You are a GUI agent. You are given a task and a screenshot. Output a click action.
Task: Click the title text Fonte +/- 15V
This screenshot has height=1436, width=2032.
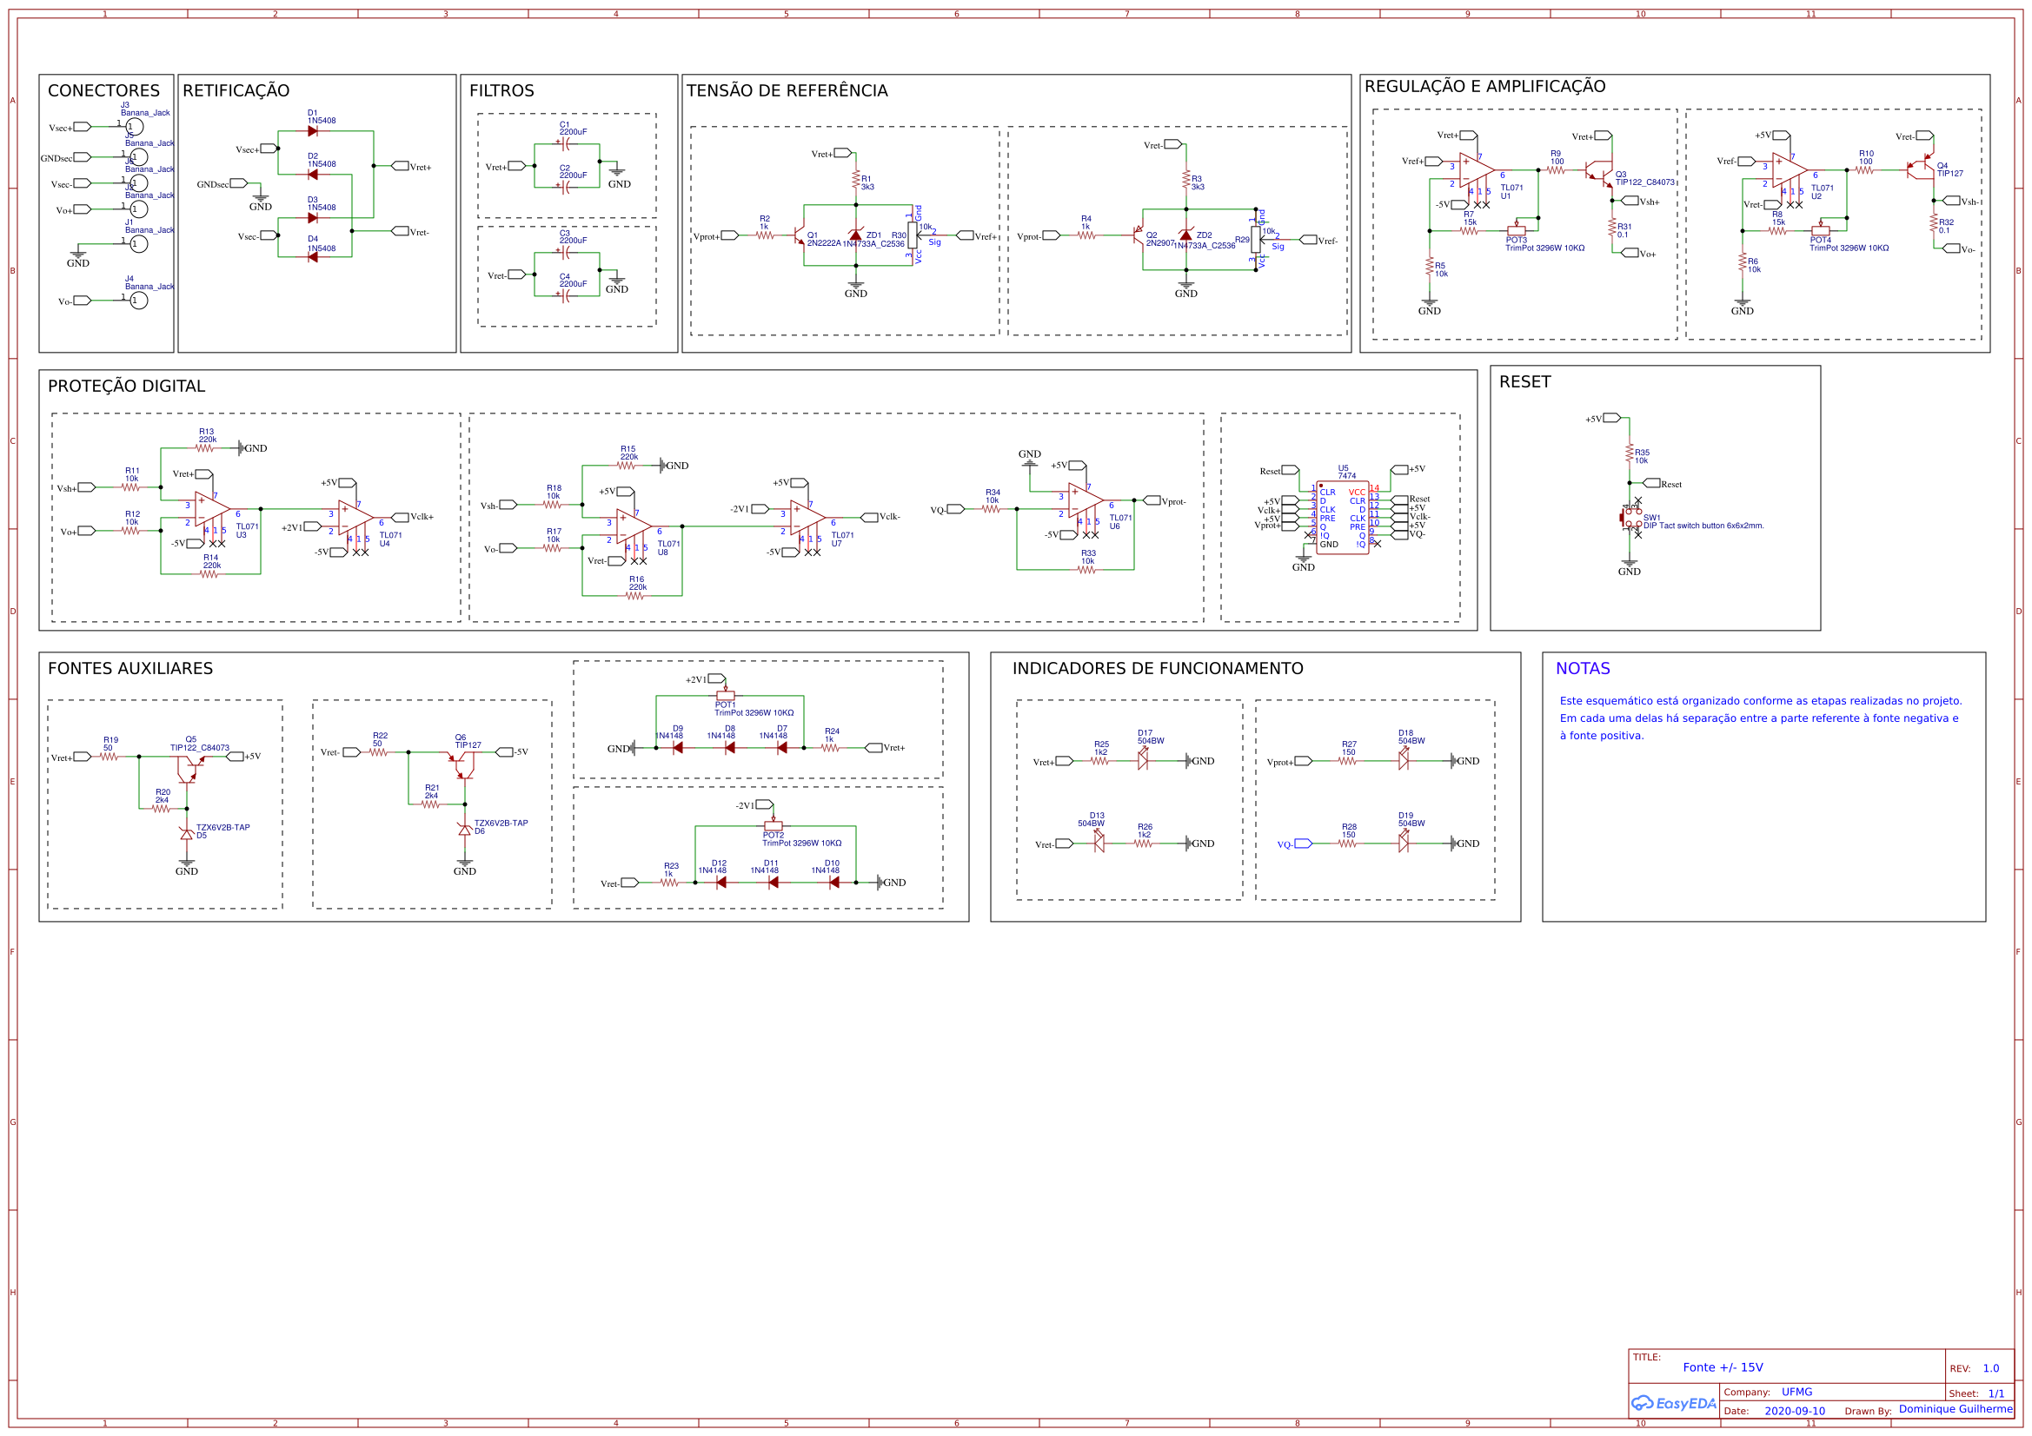click(x=1723, y=1367)
